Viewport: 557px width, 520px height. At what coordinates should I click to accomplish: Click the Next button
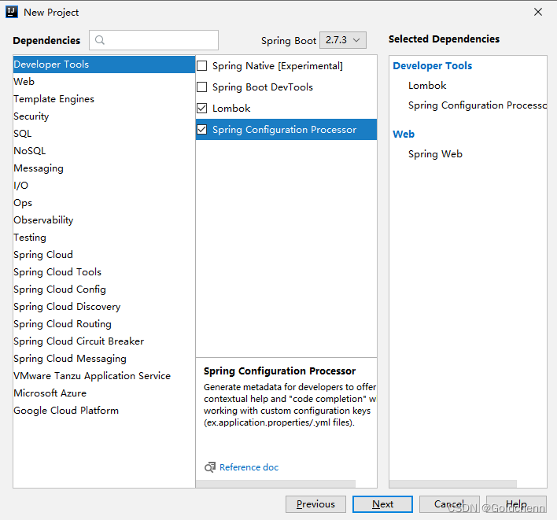[x=382, y=504]
